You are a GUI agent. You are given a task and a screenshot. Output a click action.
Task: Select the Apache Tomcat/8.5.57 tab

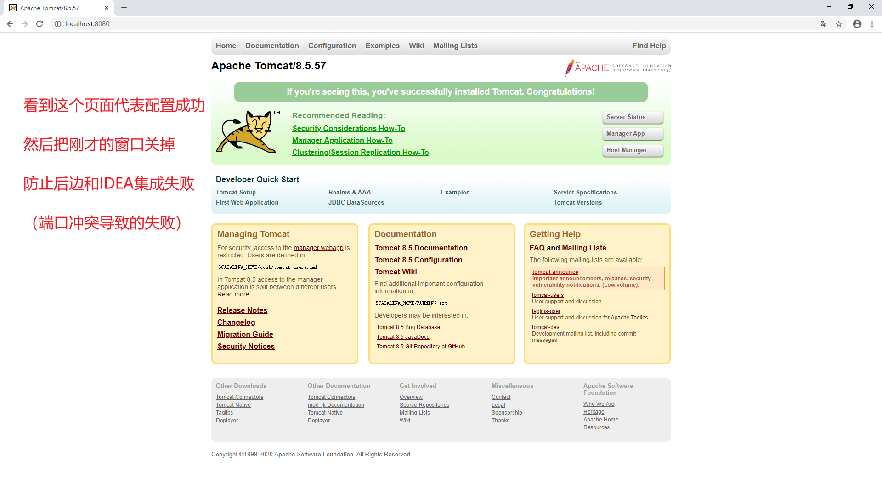point(59,8)
